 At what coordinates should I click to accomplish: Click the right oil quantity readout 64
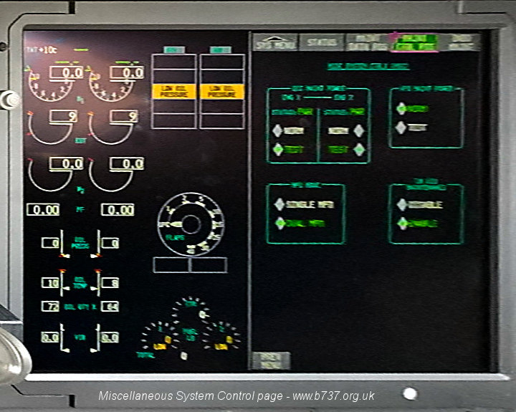[x=110, y=307]
